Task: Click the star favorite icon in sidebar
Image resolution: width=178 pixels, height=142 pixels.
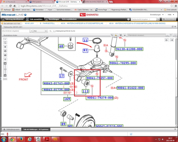Action: (x=5, y=47)
